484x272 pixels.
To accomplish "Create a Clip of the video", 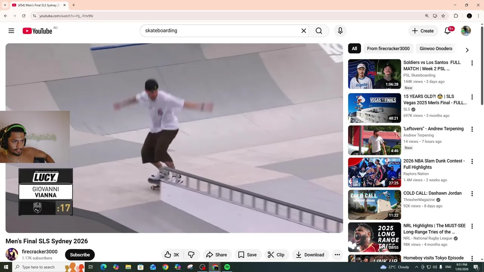I will (276, 255).
